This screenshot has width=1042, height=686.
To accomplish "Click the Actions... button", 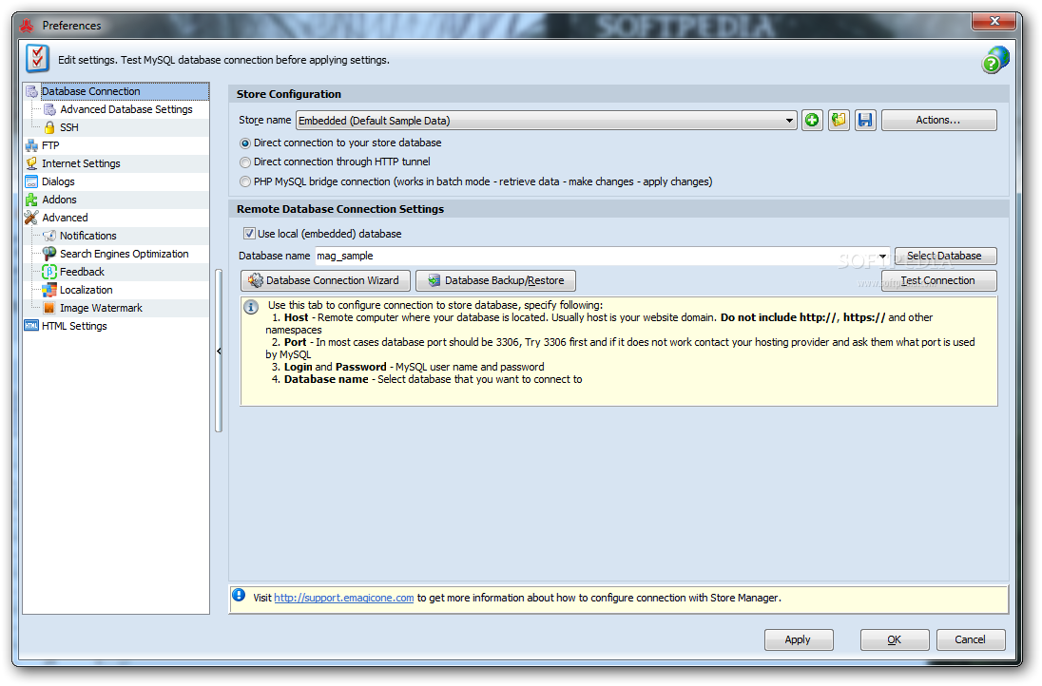I will pyautogui.click(x=938, y=121).
